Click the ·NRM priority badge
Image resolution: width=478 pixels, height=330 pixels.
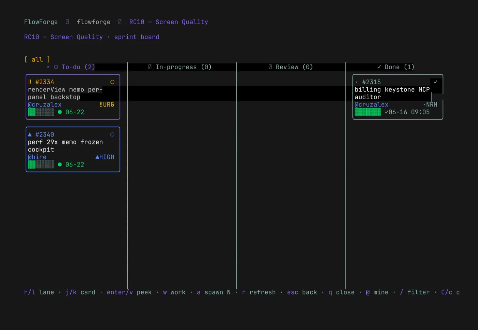(430, 104)
